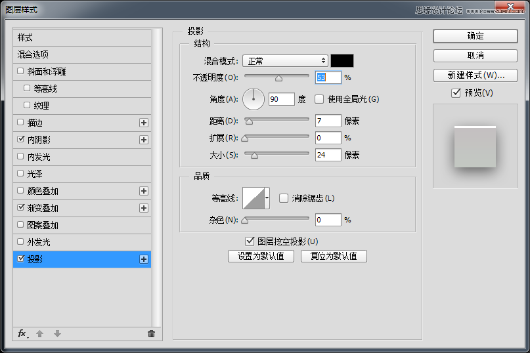Screen dimensions: 530x353
Task: Open the 样式 styles panel entry
Action: 82,38
